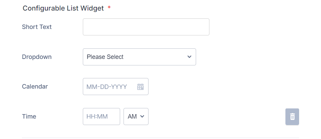Screen dimensions: 321x139
Task: Click the "AM" text in time selector
Action: point(132,117)
